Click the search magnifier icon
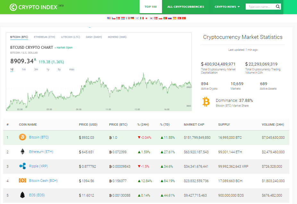This screenshot has height=204, width=297. 278,6
